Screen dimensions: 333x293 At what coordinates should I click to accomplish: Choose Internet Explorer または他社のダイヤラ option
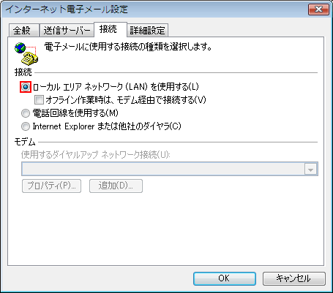[26, 126]
